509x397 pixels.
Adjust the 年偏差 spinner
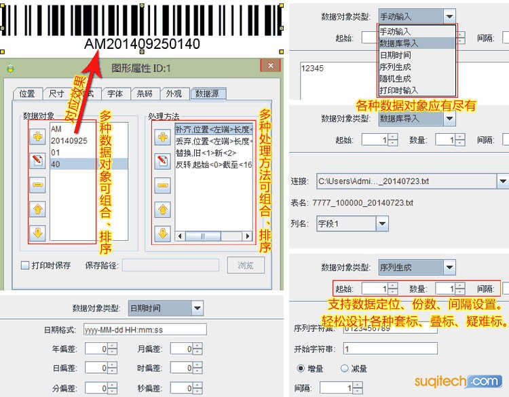112,349
